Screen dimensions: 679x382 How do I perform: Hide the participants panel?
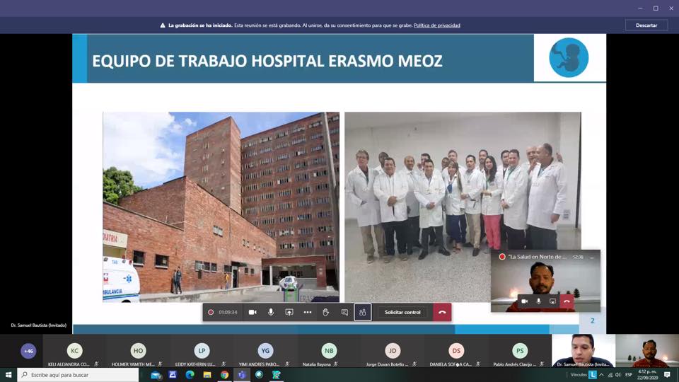[x=362, y=312]
